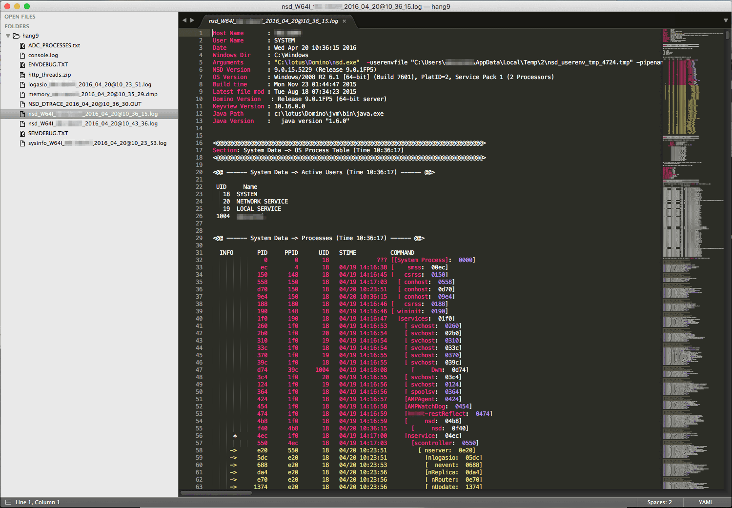Open logasio 10_23_51.log file
This screenshot has width=732, height=508.
tap(90, 84)
